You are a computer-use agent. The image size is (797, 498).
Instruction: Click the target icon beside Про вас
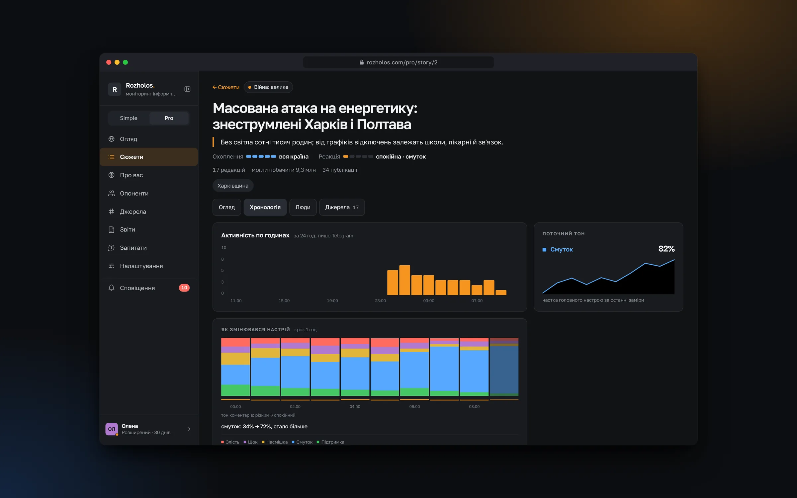pyautogui.click(x=112, y=175)
